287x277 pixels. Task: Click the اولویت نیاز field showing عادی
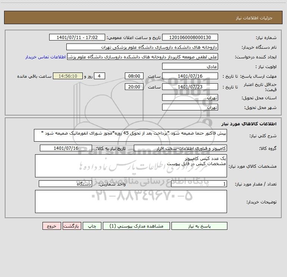[190, 66]
